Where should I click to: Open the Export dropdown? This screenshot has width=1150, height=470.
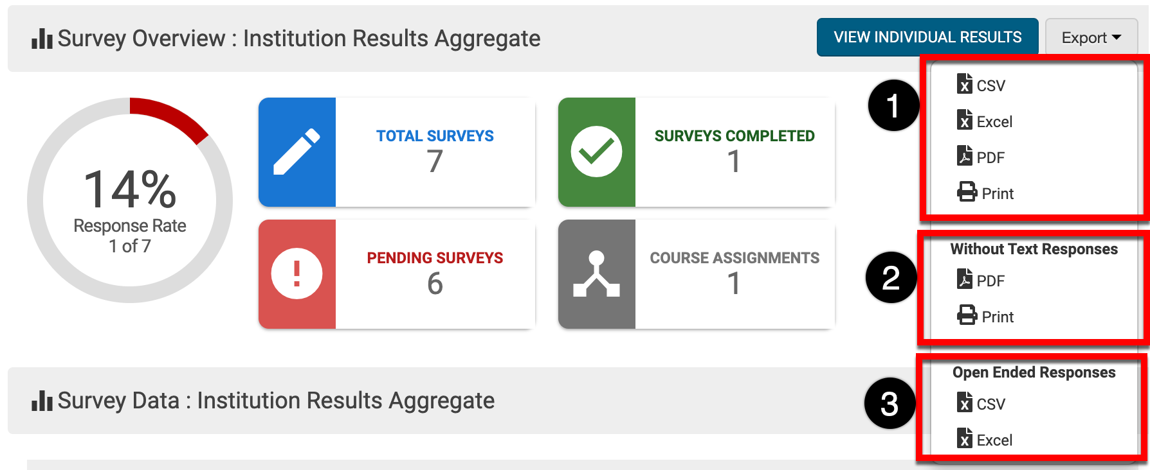tap(1091, 38)
